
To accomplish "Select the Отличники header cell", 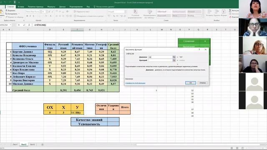I will tap(101, 107).
